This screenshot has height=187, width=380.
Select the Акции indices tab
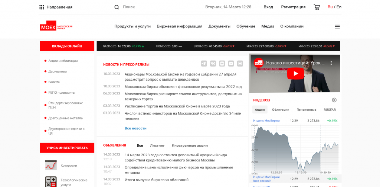(260, 110)
